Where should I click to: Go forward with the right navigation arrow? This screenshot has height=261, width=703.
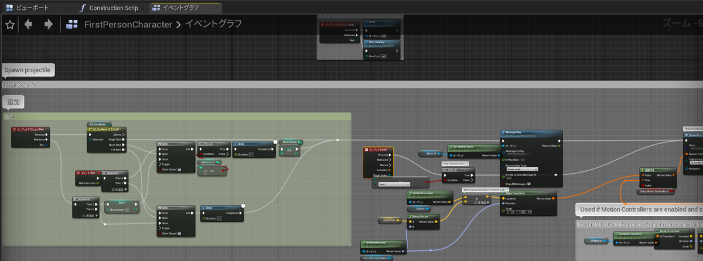[49, 25]
